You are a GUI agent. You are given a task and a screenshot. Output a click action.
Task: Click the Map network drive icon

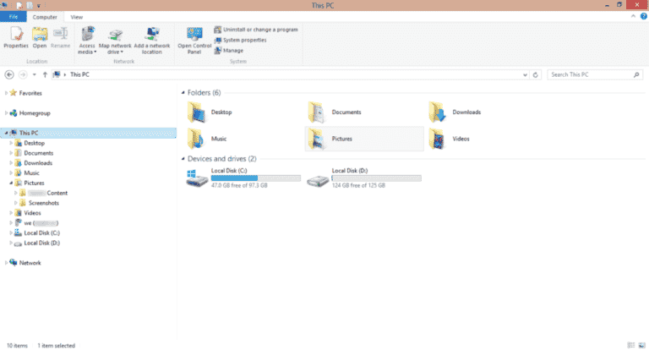click(x=115, y=37)
